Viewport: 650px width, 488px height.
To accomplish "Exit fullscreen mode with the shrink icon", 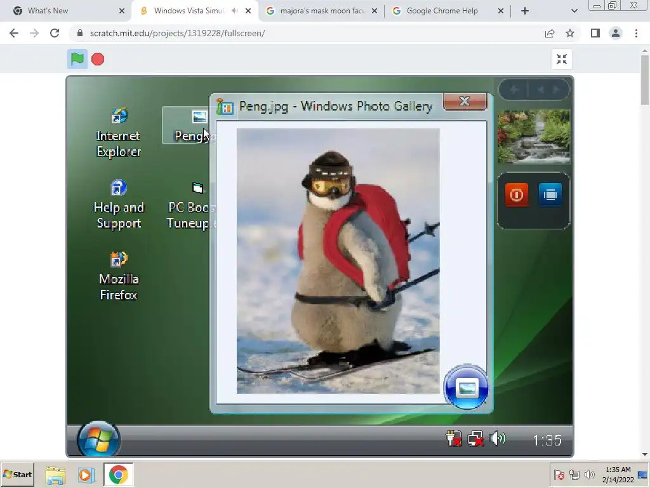I will click(x=562, y=59).
